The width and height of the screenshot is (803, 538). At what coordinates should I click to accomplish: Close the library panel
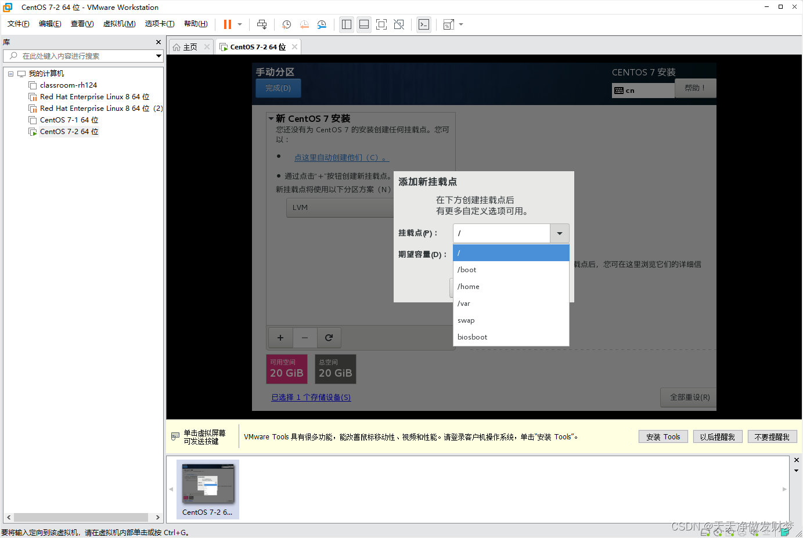pos(159,42)
